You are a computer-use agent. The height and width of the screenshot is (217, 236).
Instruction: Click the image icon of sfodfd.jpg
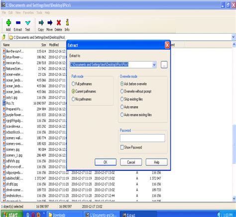tap(4, 184)
